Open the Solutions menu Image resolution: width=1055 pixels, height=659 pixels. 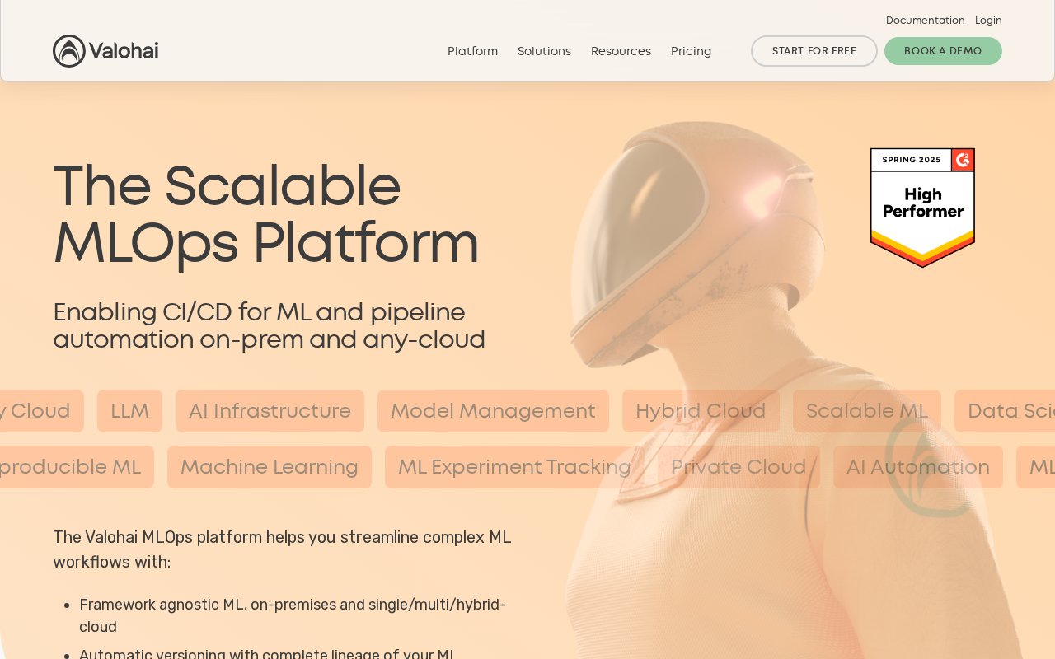(x=544, y=51)
